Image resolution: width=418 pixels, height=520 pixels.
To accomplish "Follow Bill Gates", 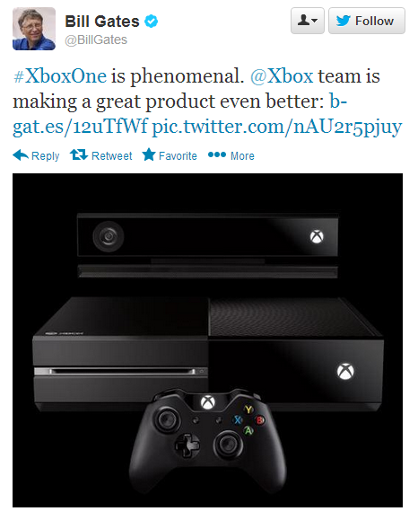I will pos(367,21).
